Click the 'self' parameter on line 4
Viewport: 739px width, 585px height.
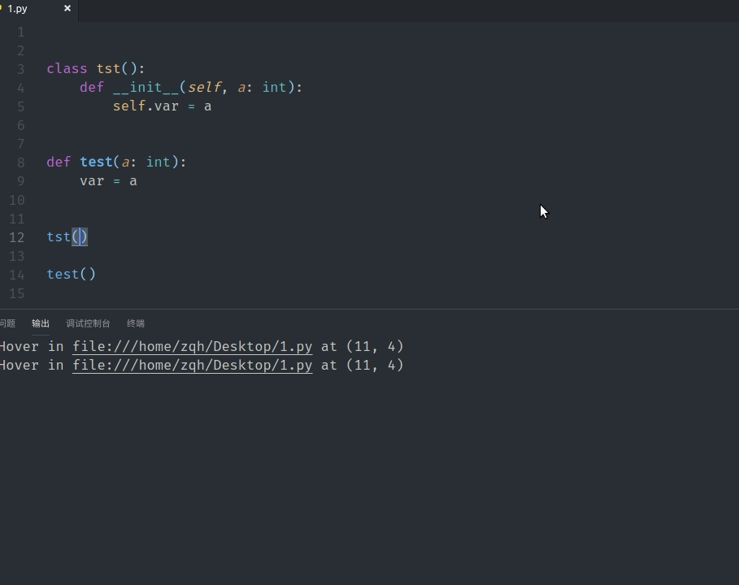pyautogui.click(x=205, y=88)
